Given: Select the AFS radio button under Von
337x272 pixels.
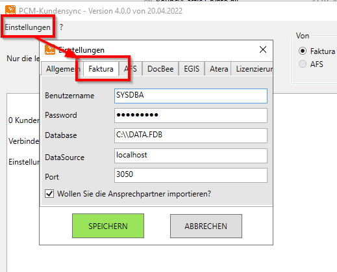Looking at the screenshot, I should click(303, 64).
